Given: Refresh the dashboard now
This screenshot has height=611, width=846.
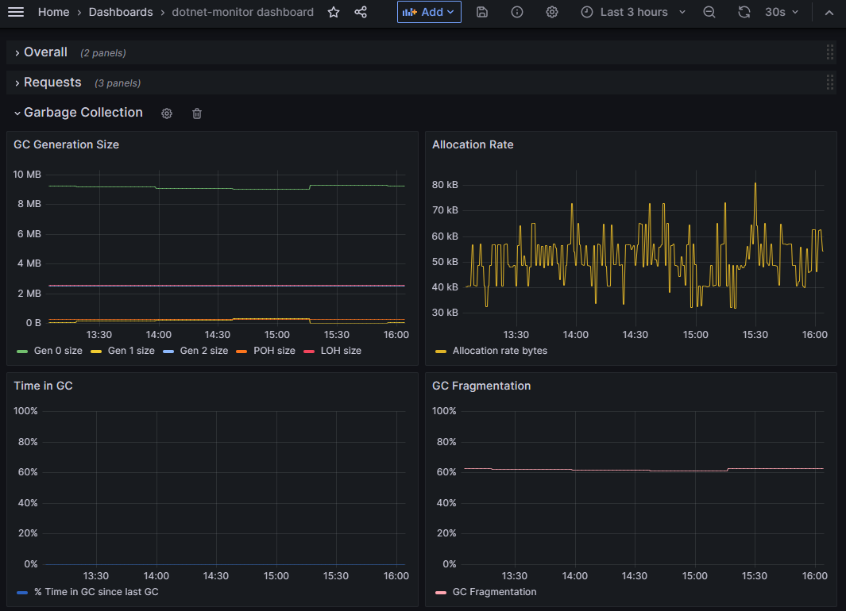Looking at the screenshot, I should click(x=744, y=12).
